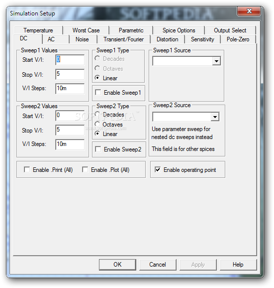Open the Pole-Zero tab
Screen dimensions: 274x288
point(238,39)
